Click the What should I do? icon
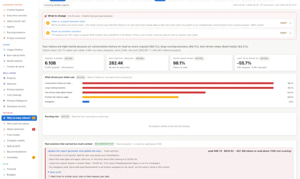 [x=4, y=21]
